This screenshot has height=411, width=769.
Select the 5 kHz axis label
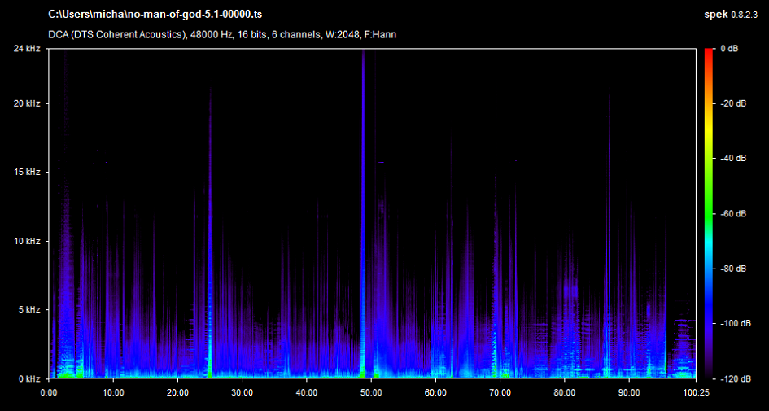click(x=28, y=310)
